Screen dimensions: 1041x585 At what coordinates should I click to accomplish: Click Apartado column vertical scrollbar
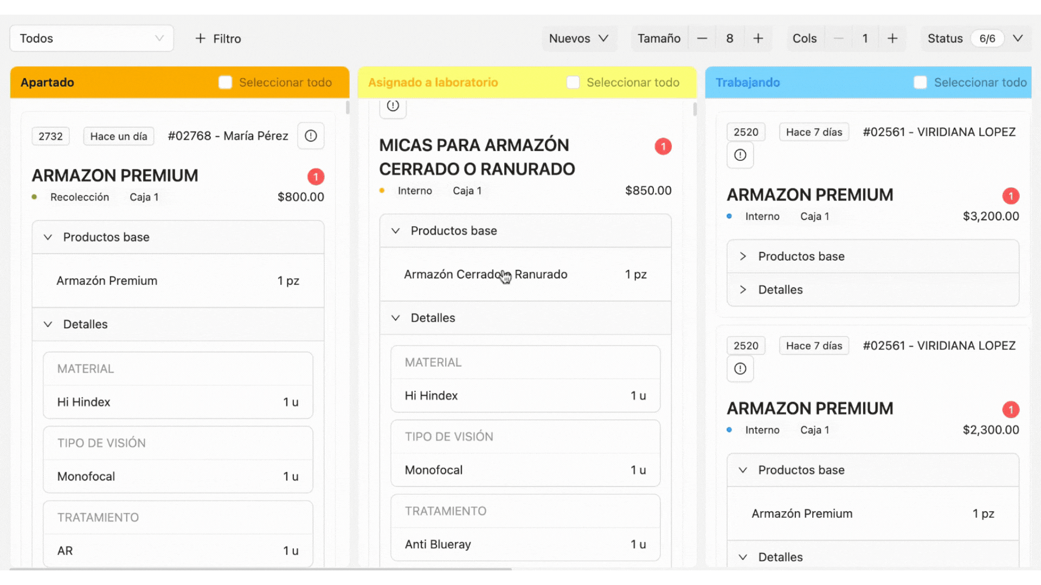(348, 108)
